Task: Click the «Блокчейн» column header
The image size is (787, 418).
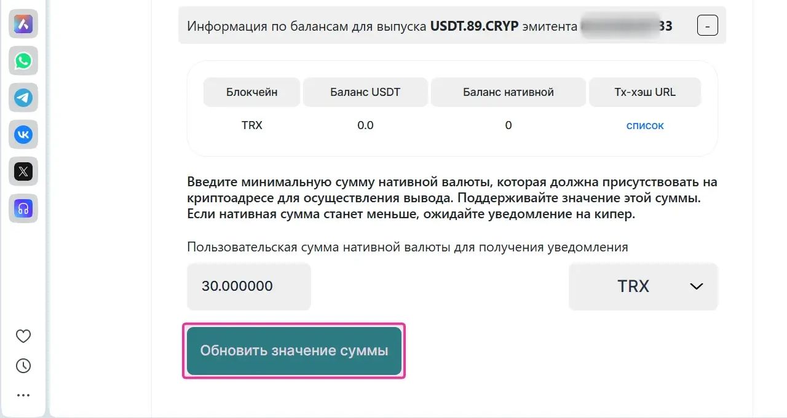Action: click(x=251, y=92)
